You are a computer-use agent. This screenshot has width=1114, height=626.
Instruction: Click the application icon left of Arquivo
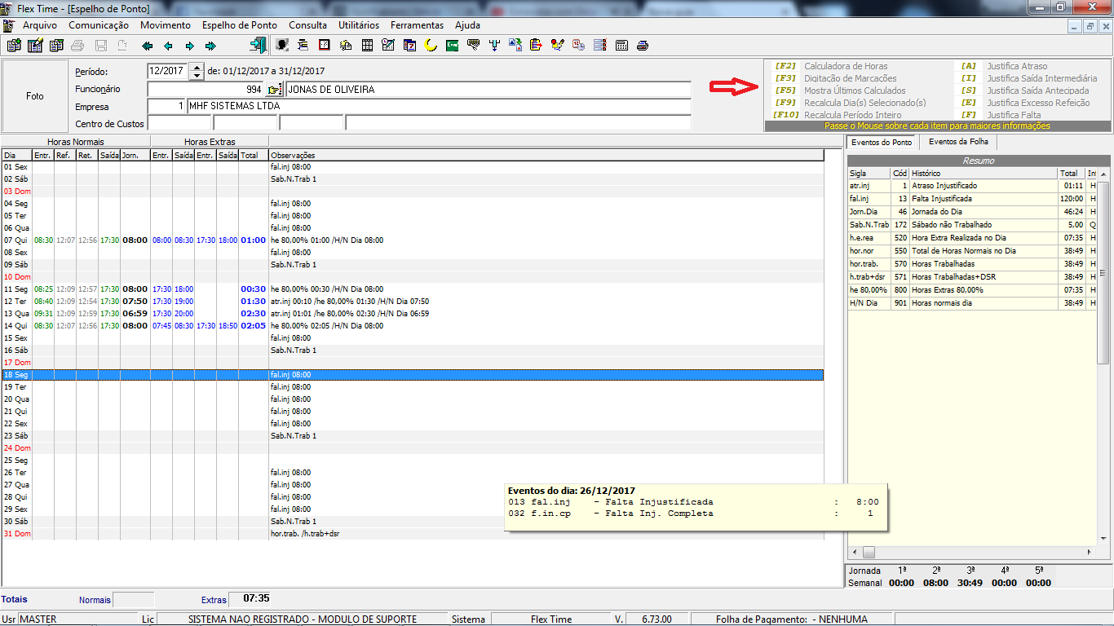[8, 25]
